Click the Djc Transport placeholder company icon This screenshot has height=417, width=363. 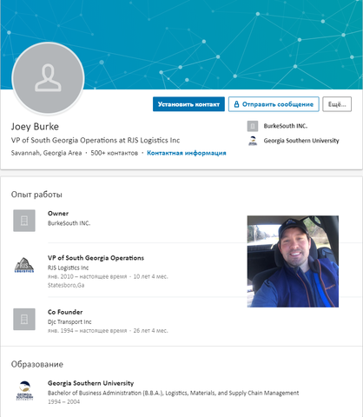click(x=24, y=319)
